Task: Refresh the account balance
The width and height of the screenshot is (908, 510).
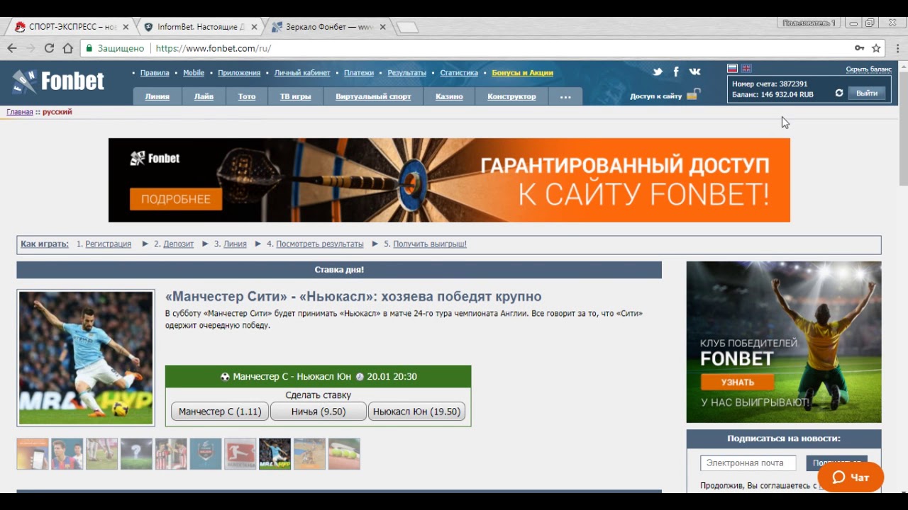Action: (x=839, y=93)
